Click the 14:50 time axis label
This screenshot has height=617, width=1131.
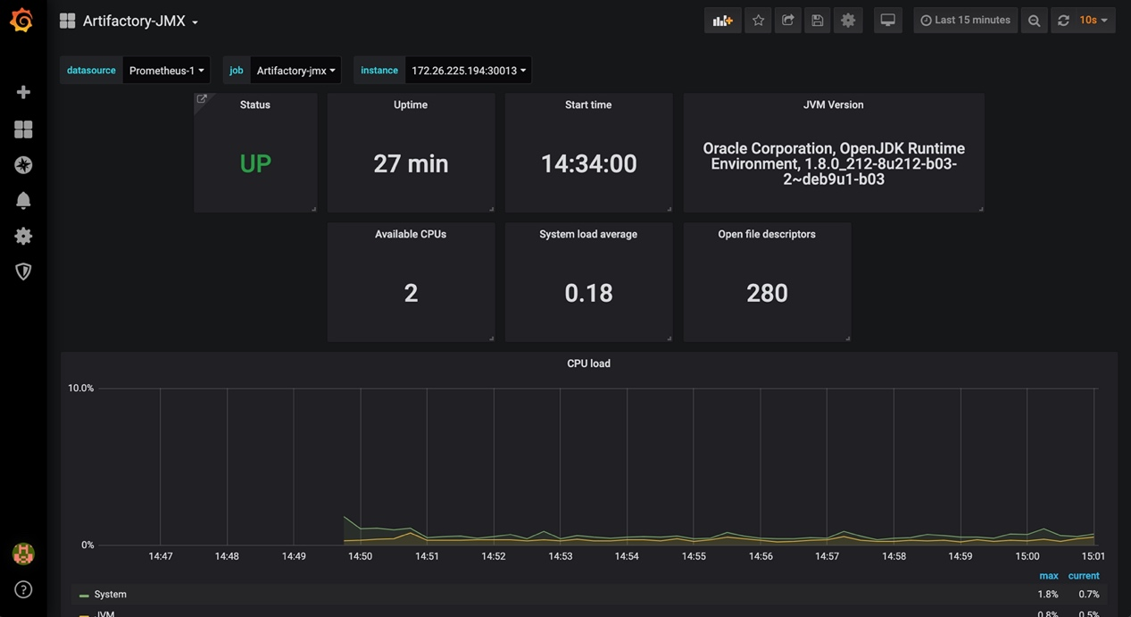coord(360,556)
